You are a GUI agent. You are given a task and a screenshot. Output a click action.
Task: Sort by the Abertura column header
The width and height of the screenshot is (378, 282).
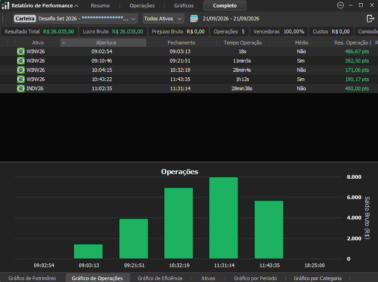pos(103,43)
